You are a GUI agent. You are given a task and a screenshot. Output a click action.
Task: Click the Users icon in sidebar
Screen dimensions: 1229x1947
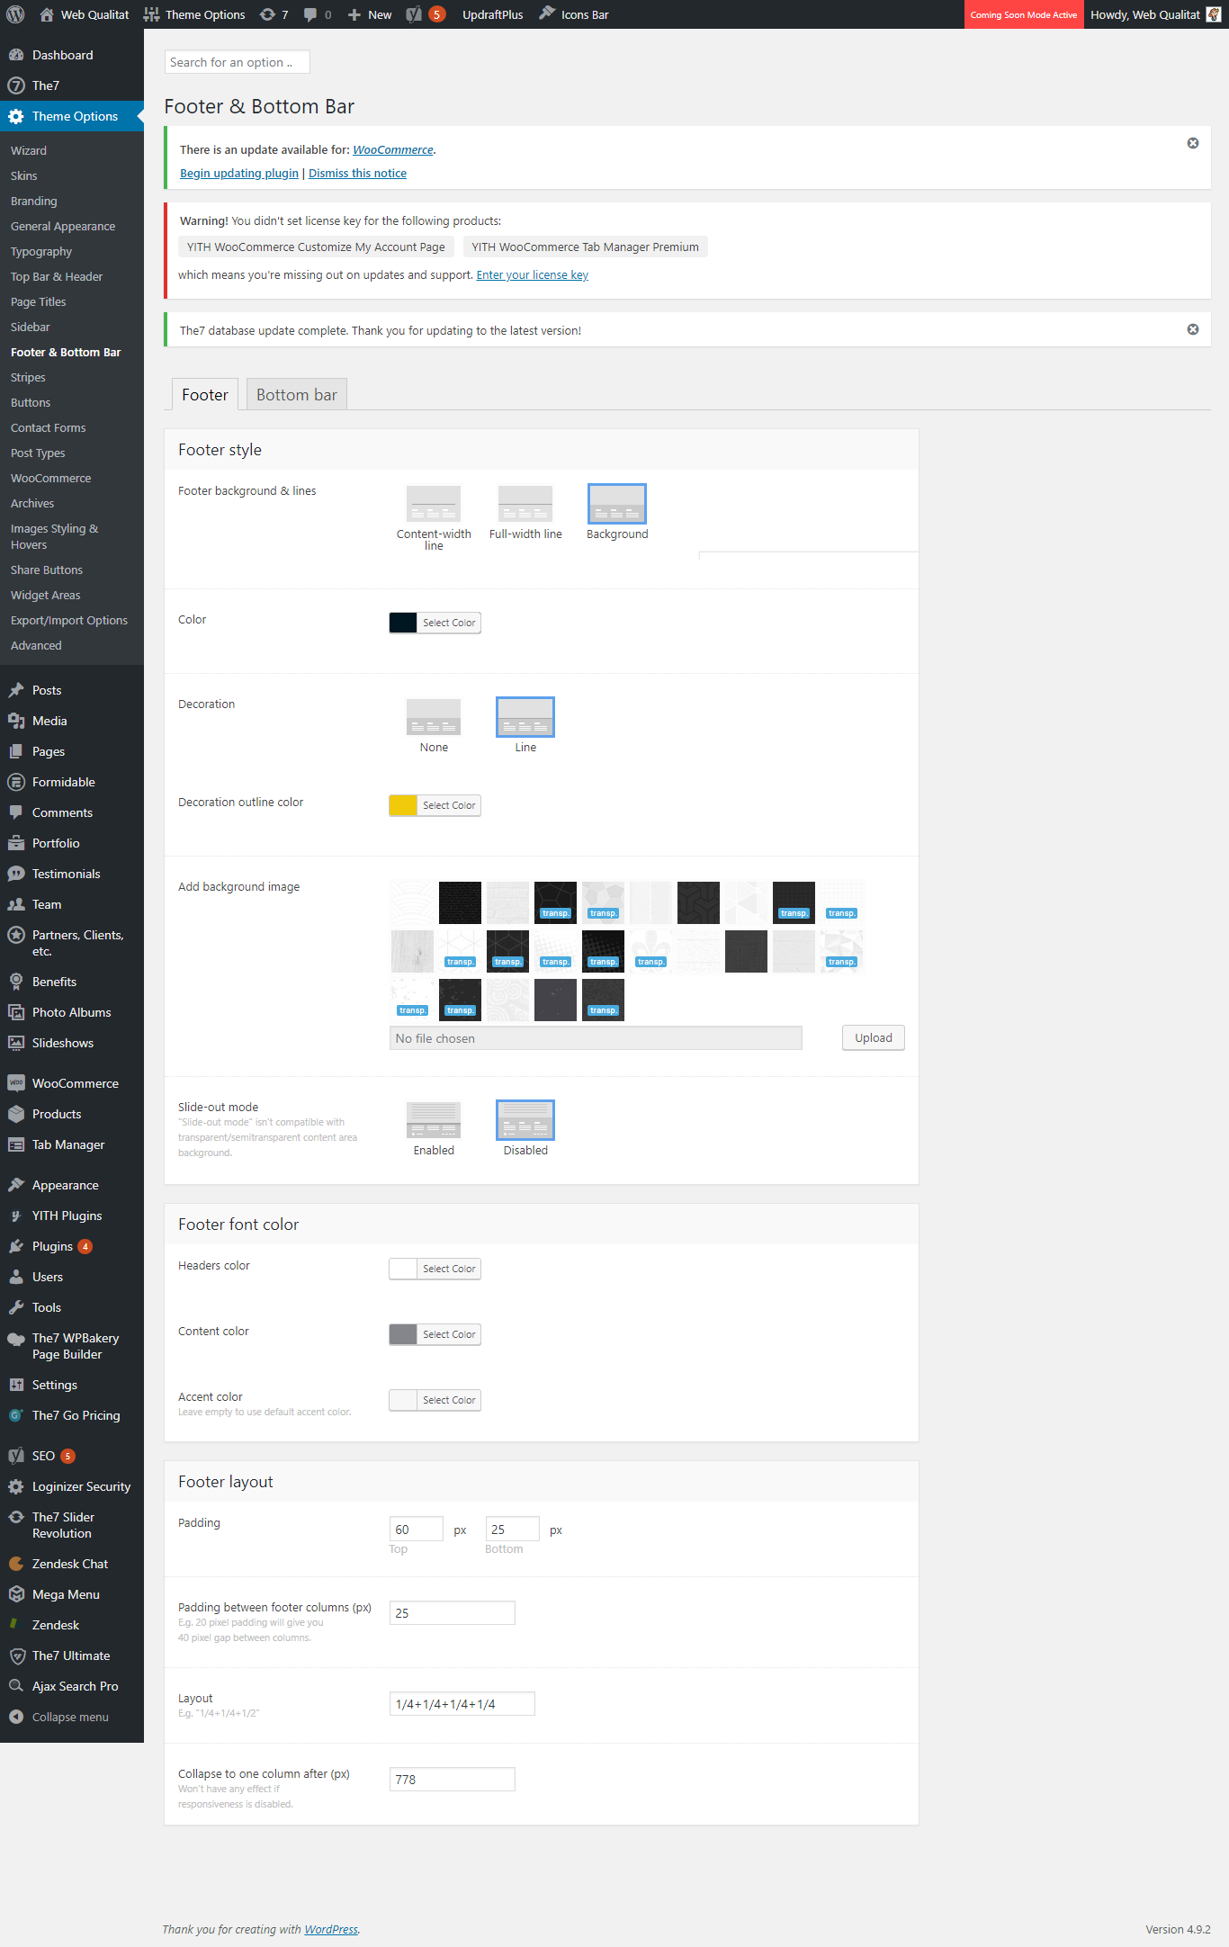[16, 1277]
